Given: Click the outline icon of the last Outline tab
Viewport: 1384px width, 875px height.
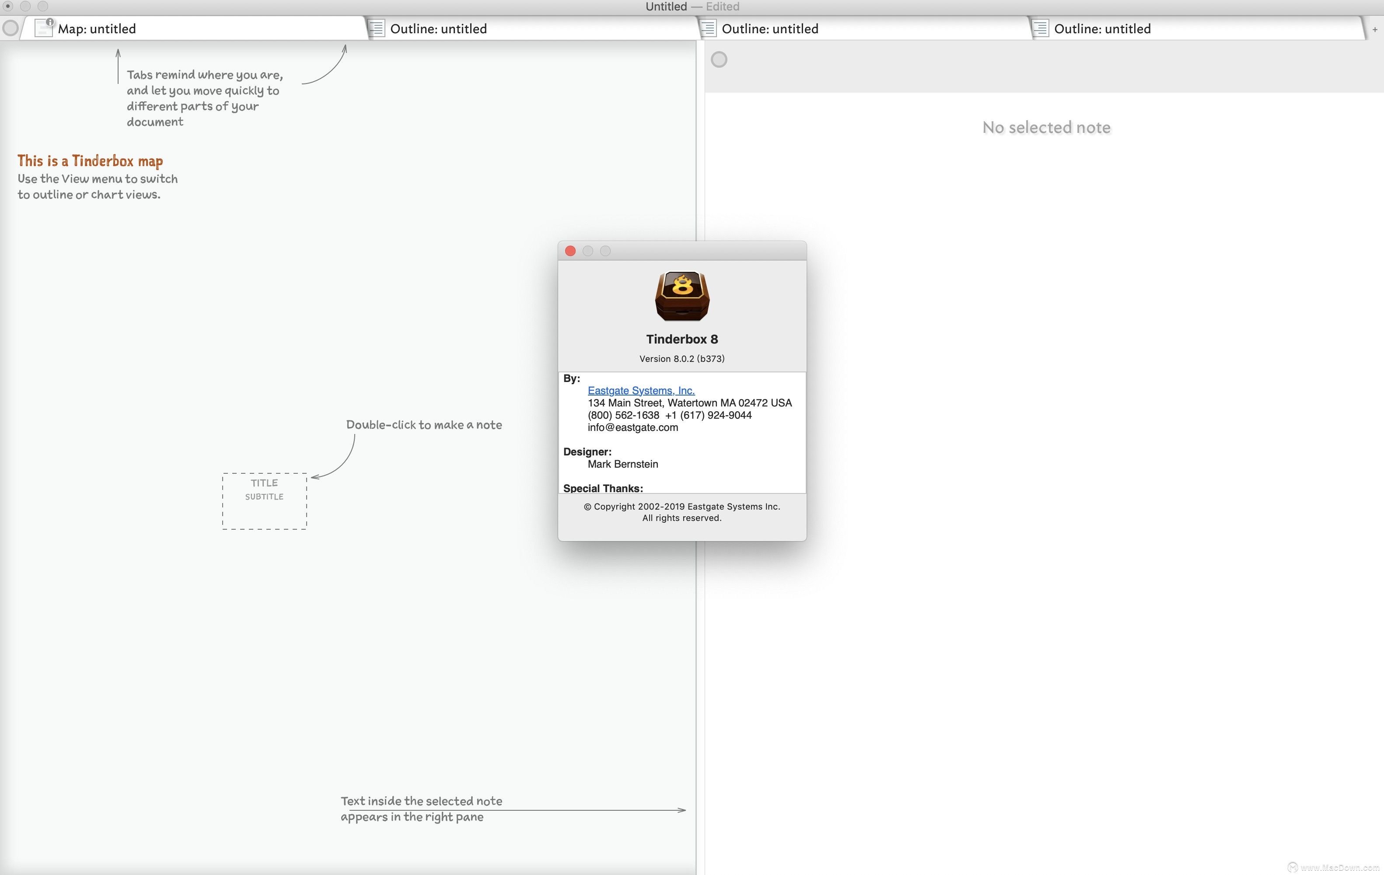Looking at the screenshot, I should click(1040, 28).
